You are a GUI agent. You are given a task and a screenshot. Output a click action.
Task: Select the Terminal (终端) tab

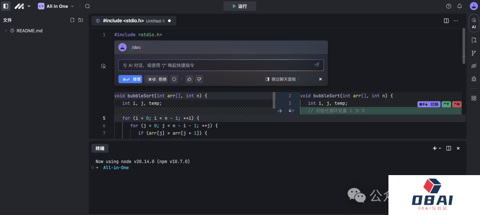(x=100, y=149)
